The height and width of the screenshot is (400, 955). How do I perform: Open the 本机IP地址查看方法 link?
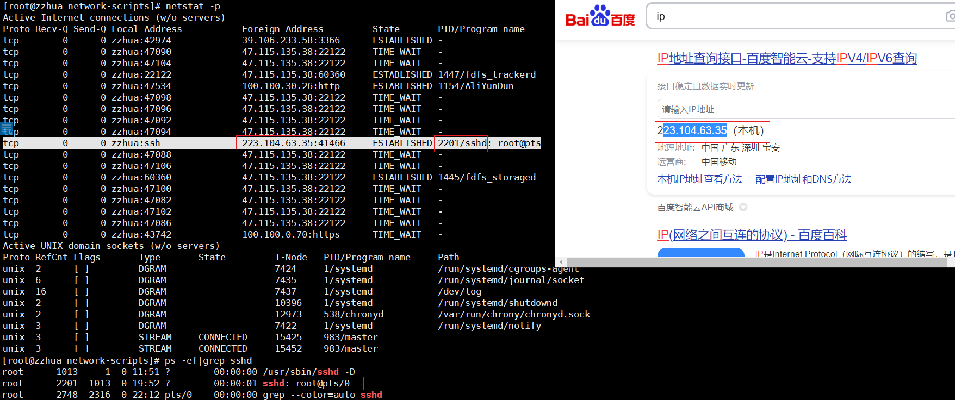coord(699,179)
